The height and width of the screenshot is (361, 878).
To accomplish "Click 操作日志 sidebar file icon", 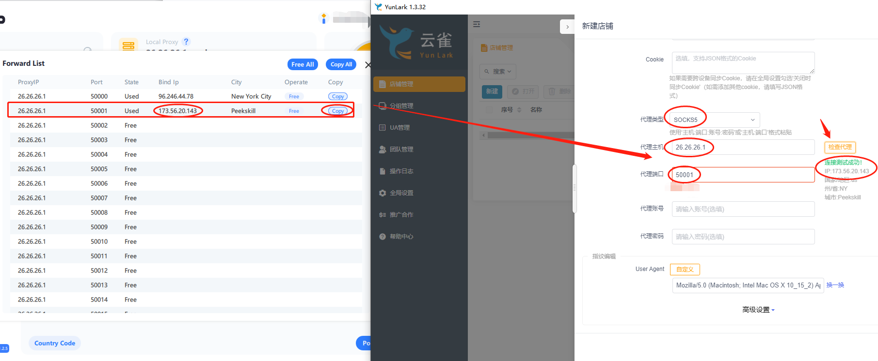I will tap(383, 171).
